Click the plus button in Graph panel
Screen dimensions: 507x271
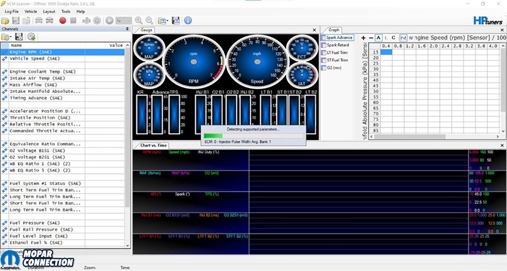coord(363,38)
